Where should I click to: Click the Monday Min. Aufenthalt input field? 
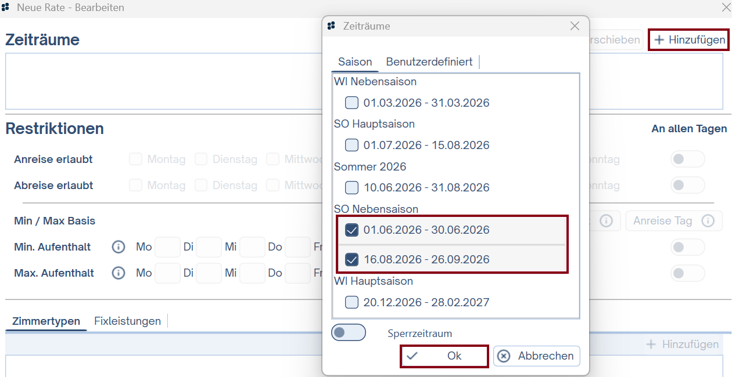point(167,247)
